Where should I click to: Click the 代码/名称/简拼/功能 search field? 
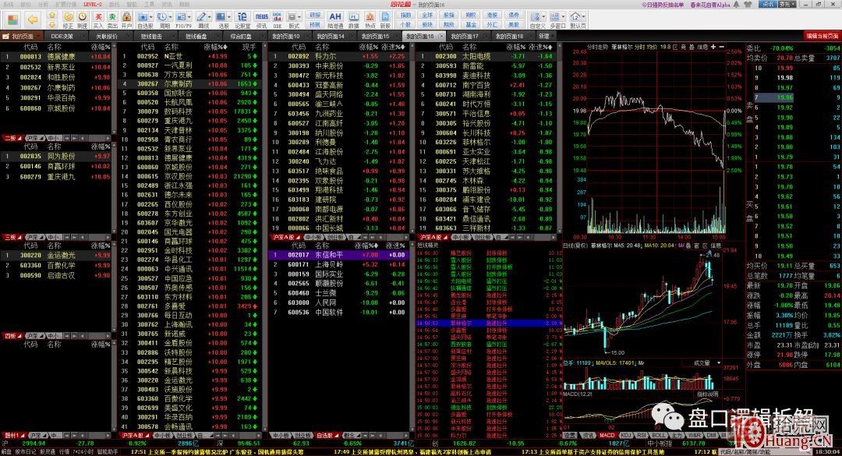click(x=787, y=451)
